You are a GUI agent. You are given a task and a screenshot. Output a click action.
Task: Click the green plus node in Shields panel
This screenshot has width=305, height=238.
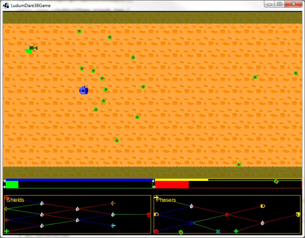point(6,231)
